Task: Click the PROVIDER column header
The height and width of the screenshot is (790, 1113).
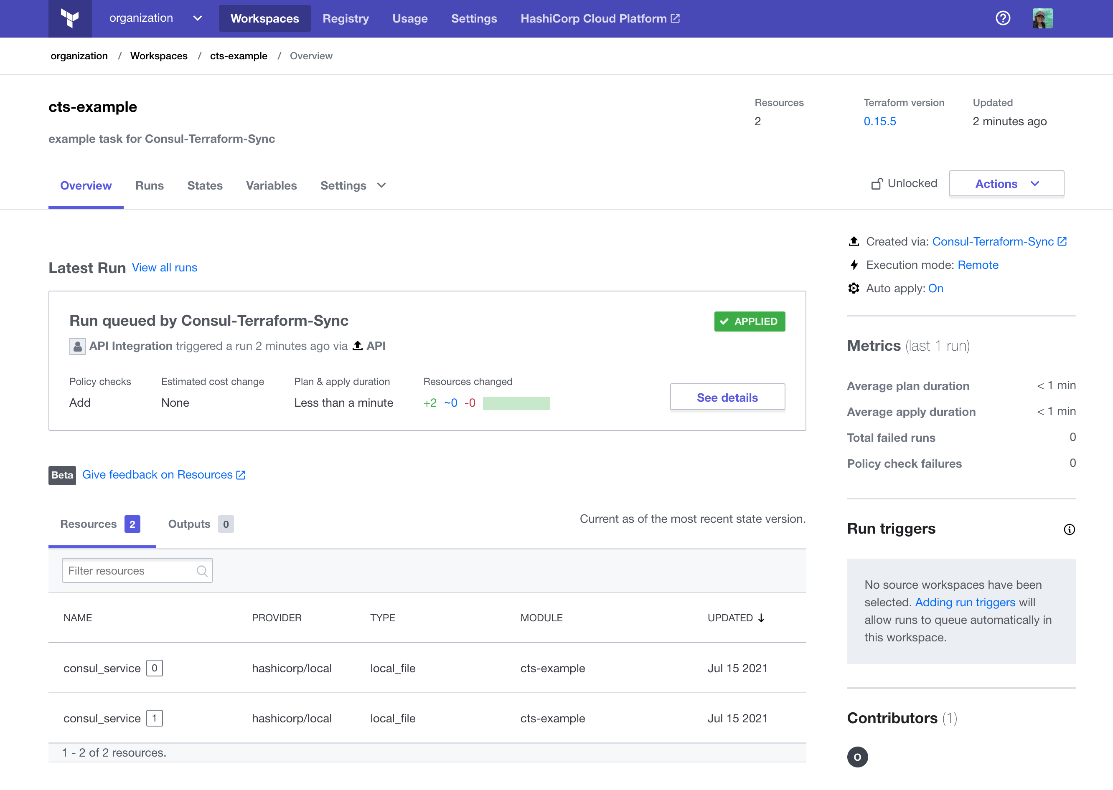Action: (277, 618)
